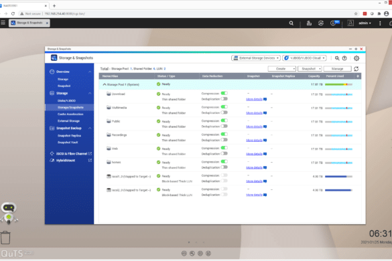Click the Storage Pool 1 percent used bar
The image size is (392, 261).
tap(338, 85)
